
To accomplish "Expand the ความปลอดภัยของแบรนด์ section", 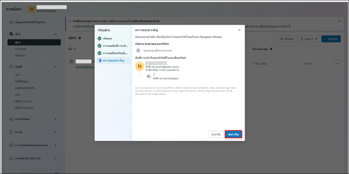I will (55, 145).
